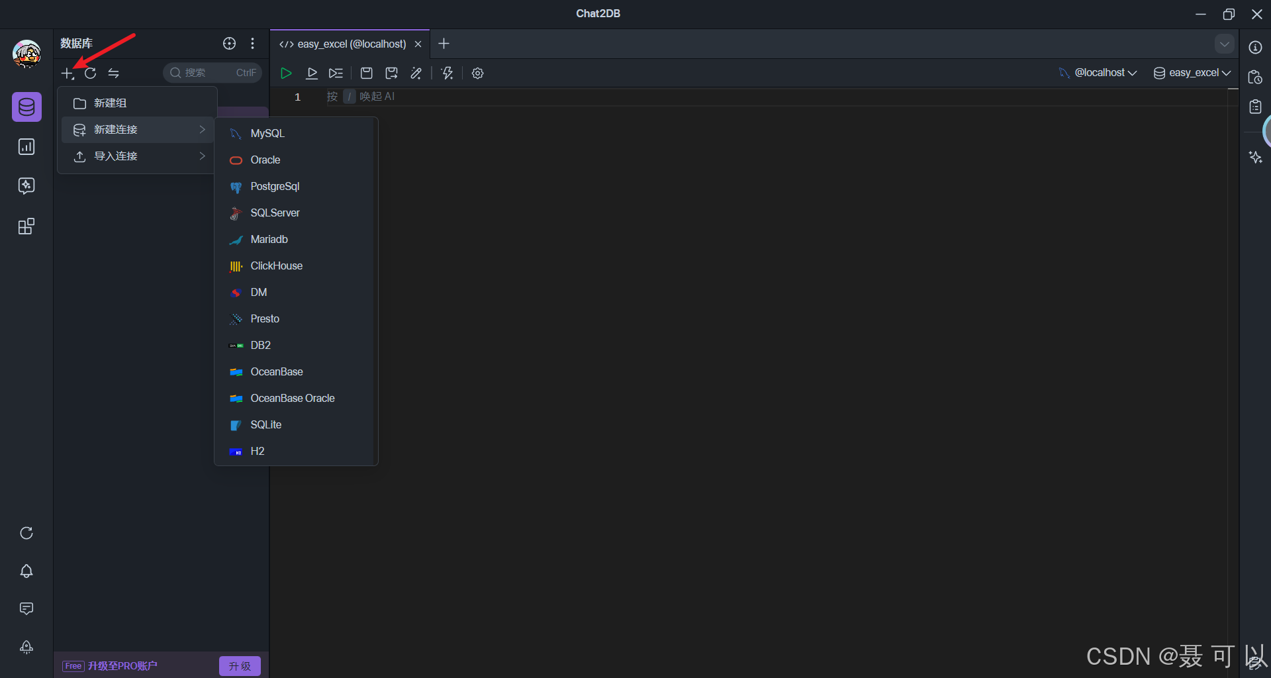Open the plugins grid sidebar icon

coord(26,226)
